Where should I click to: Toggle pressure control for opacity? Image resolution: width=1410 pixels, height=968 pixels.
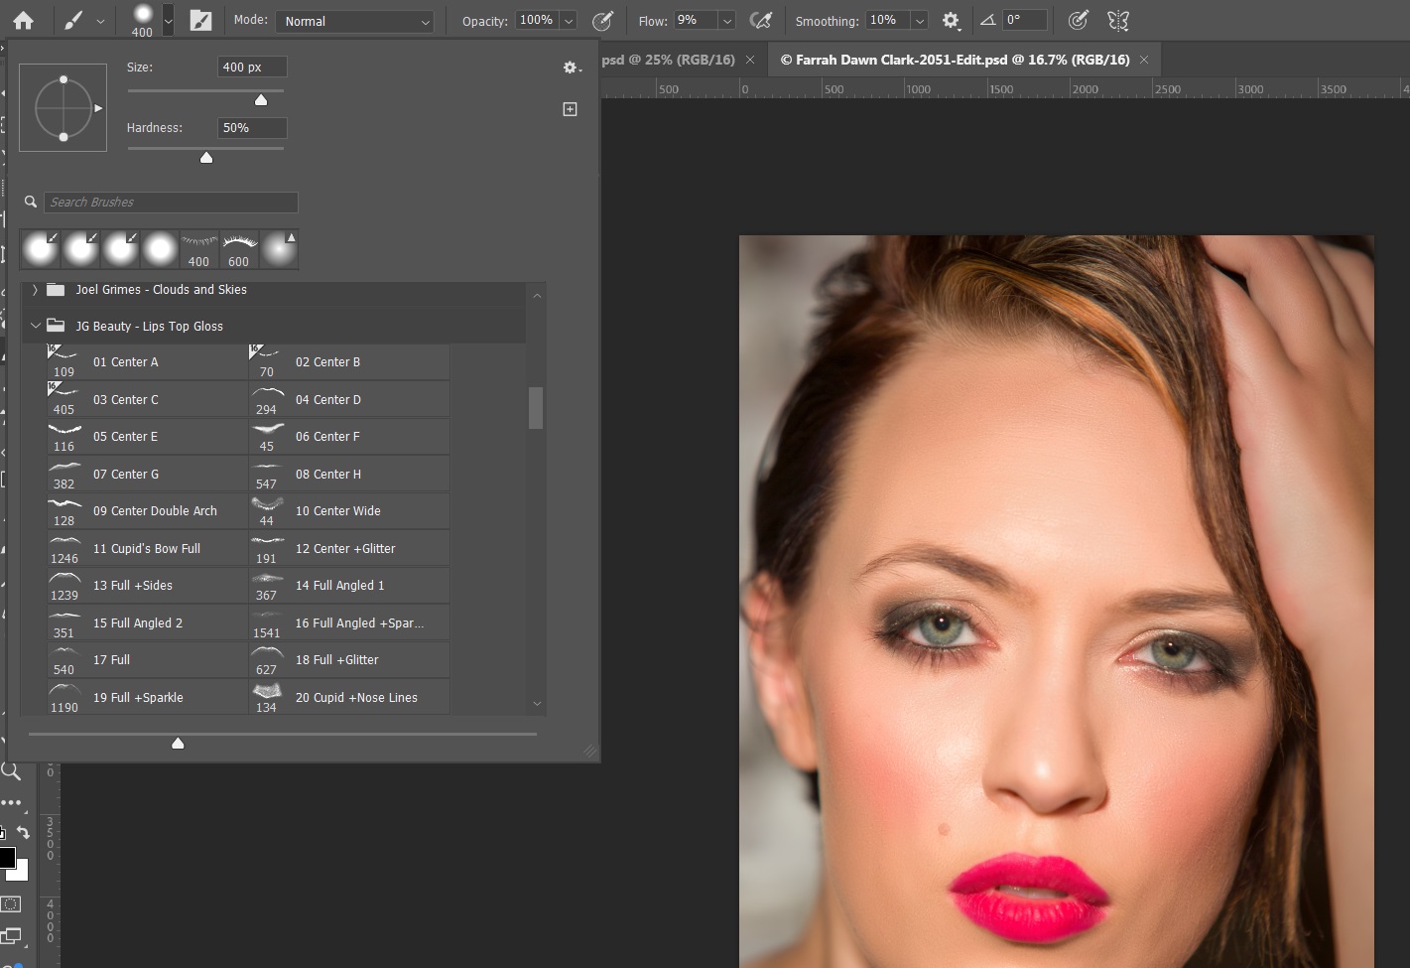click(602, 21)
